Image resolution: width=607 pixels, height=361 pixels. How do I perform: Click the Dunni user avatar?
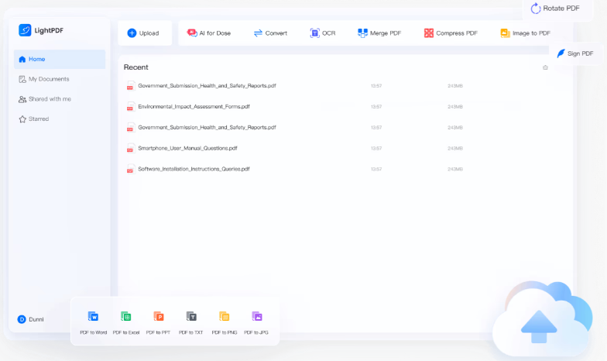[22, 319]
